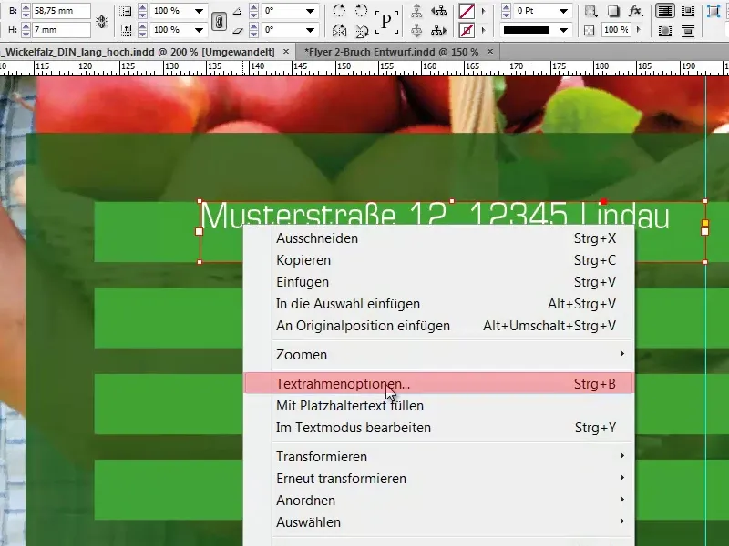Open the vertical scale 100 % dropdown
The image size is (729, 546).
coord(199,31)
